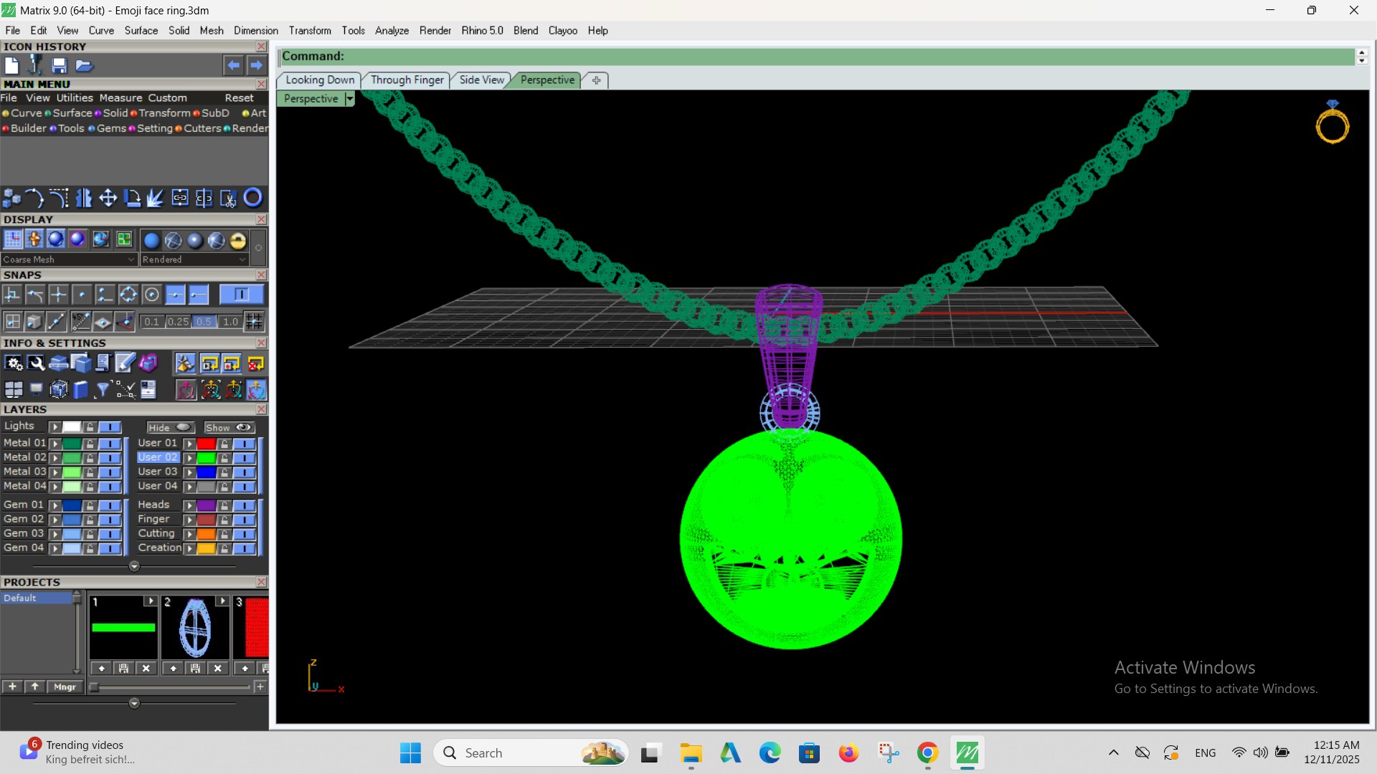The height and width of the screenshot is (774, 1377).
Task: Choose the gold sphere render display mode
Action: (238, 241)
